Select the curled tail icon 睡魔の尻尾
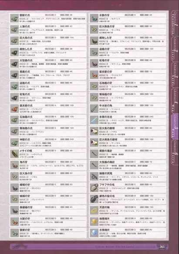 pyautogui.click(x=94, y=176)
